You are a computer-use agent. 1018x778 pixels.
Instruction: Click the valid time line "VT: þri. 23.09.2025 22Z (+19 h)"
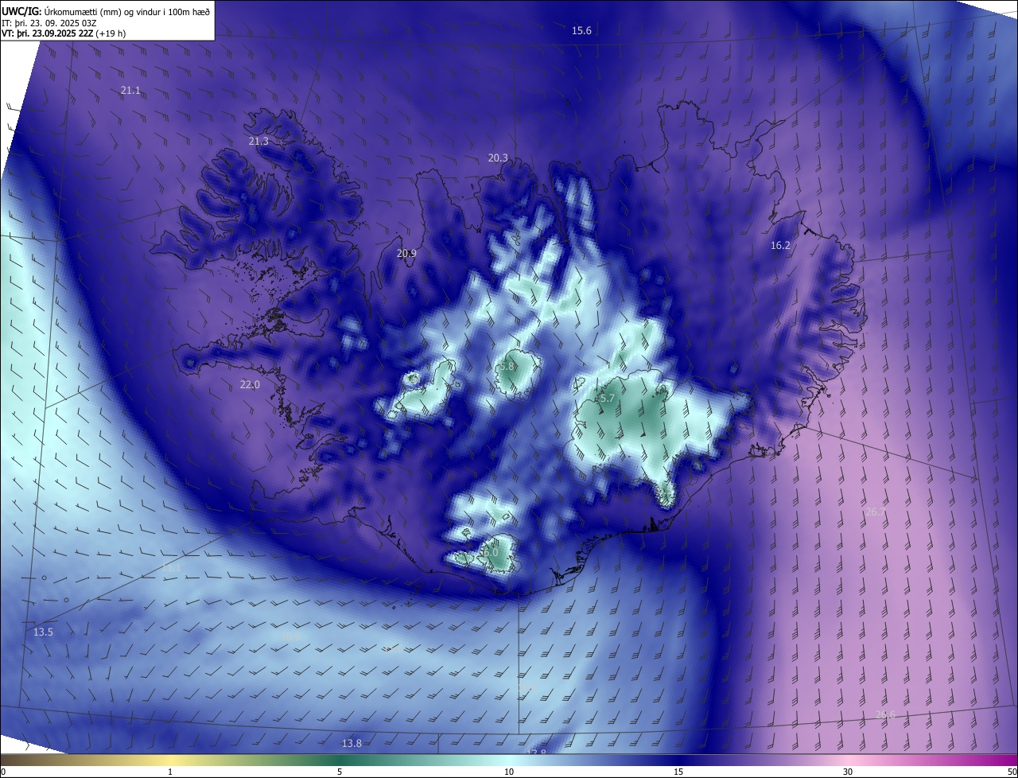point(64,33)
